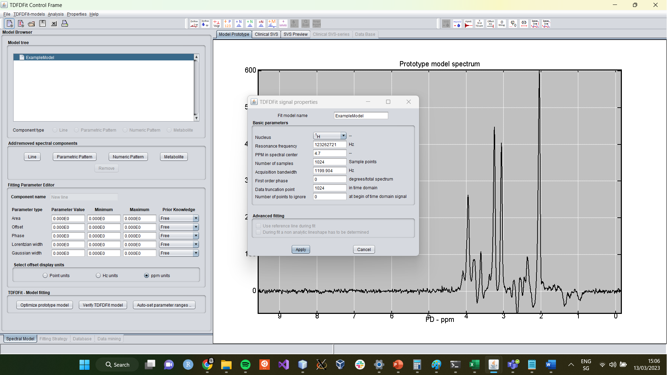Switch to Clinical SVS tab

click(266, 34)
